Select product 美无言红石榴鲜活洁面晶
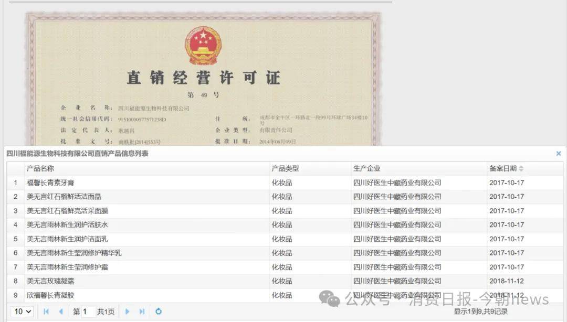567x322 pixels. pos(64,197)
